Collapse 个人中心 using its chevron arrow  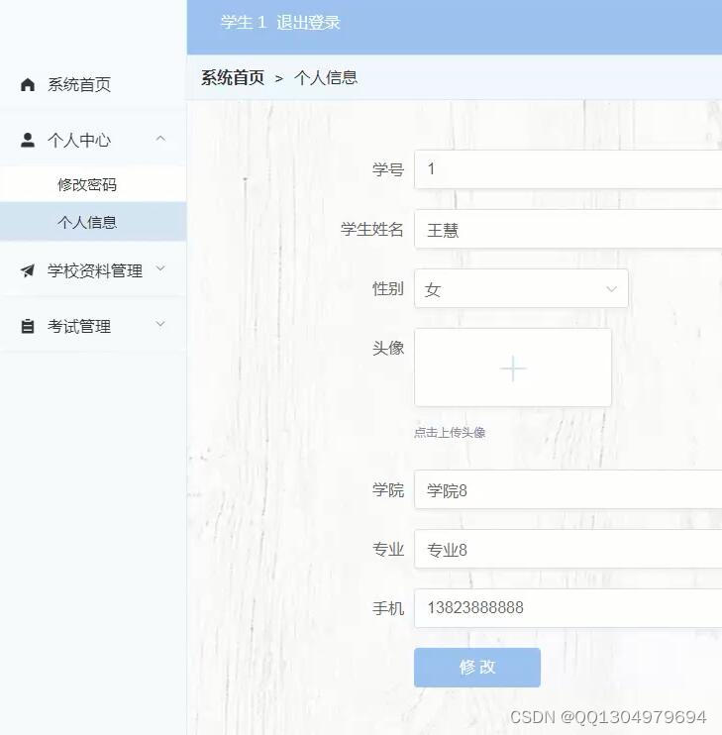160,140
